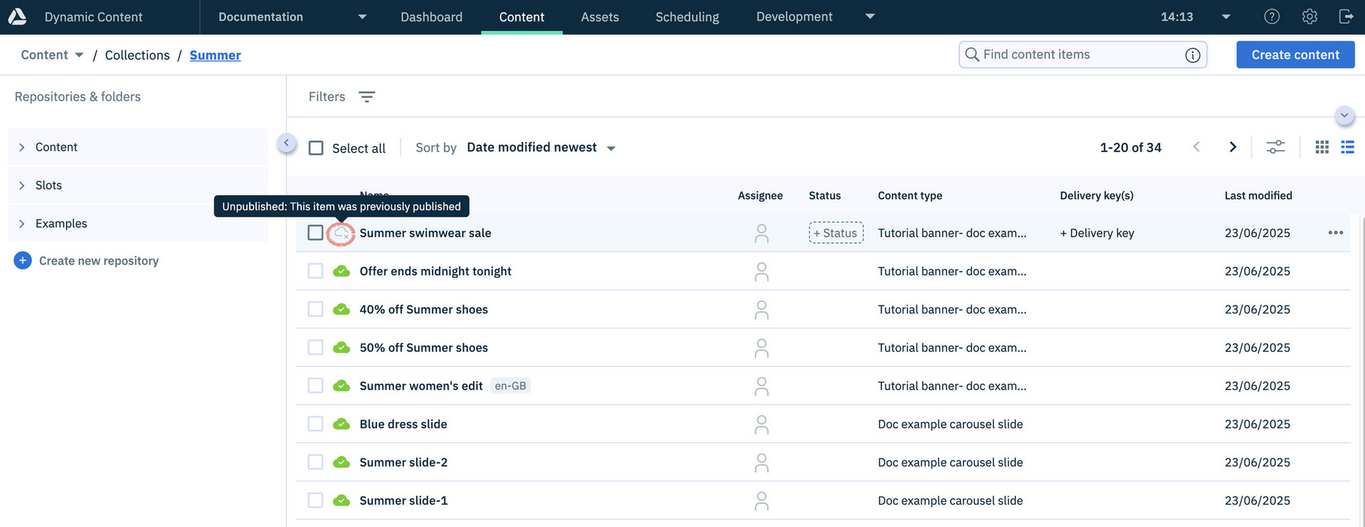
Task: Check the 50% off Summer shoes checkbox
Action: [x=315, y=347]
